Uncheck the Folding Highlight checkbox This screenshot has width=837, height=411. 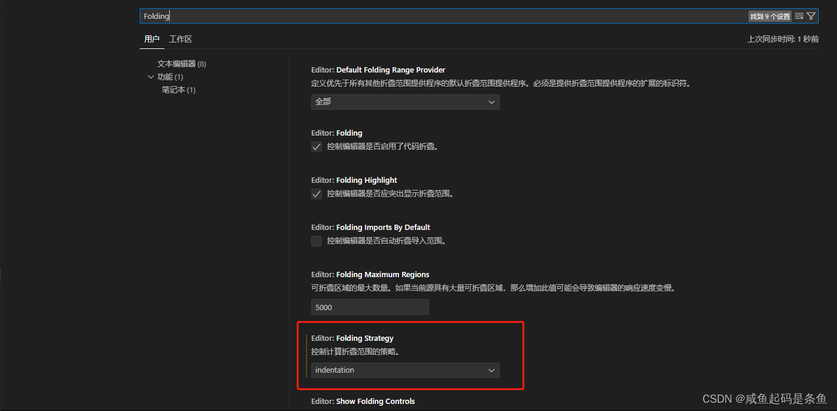click(317, 194)
